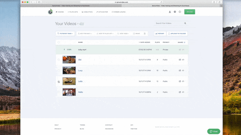
Task: Open the Lucy video link
Action: 80,70
